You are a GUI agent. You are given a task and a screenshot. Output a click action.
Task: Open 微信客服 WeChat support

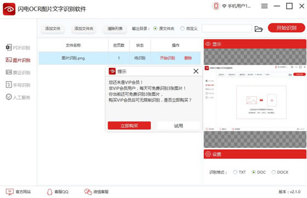click(x=96, y=192)
